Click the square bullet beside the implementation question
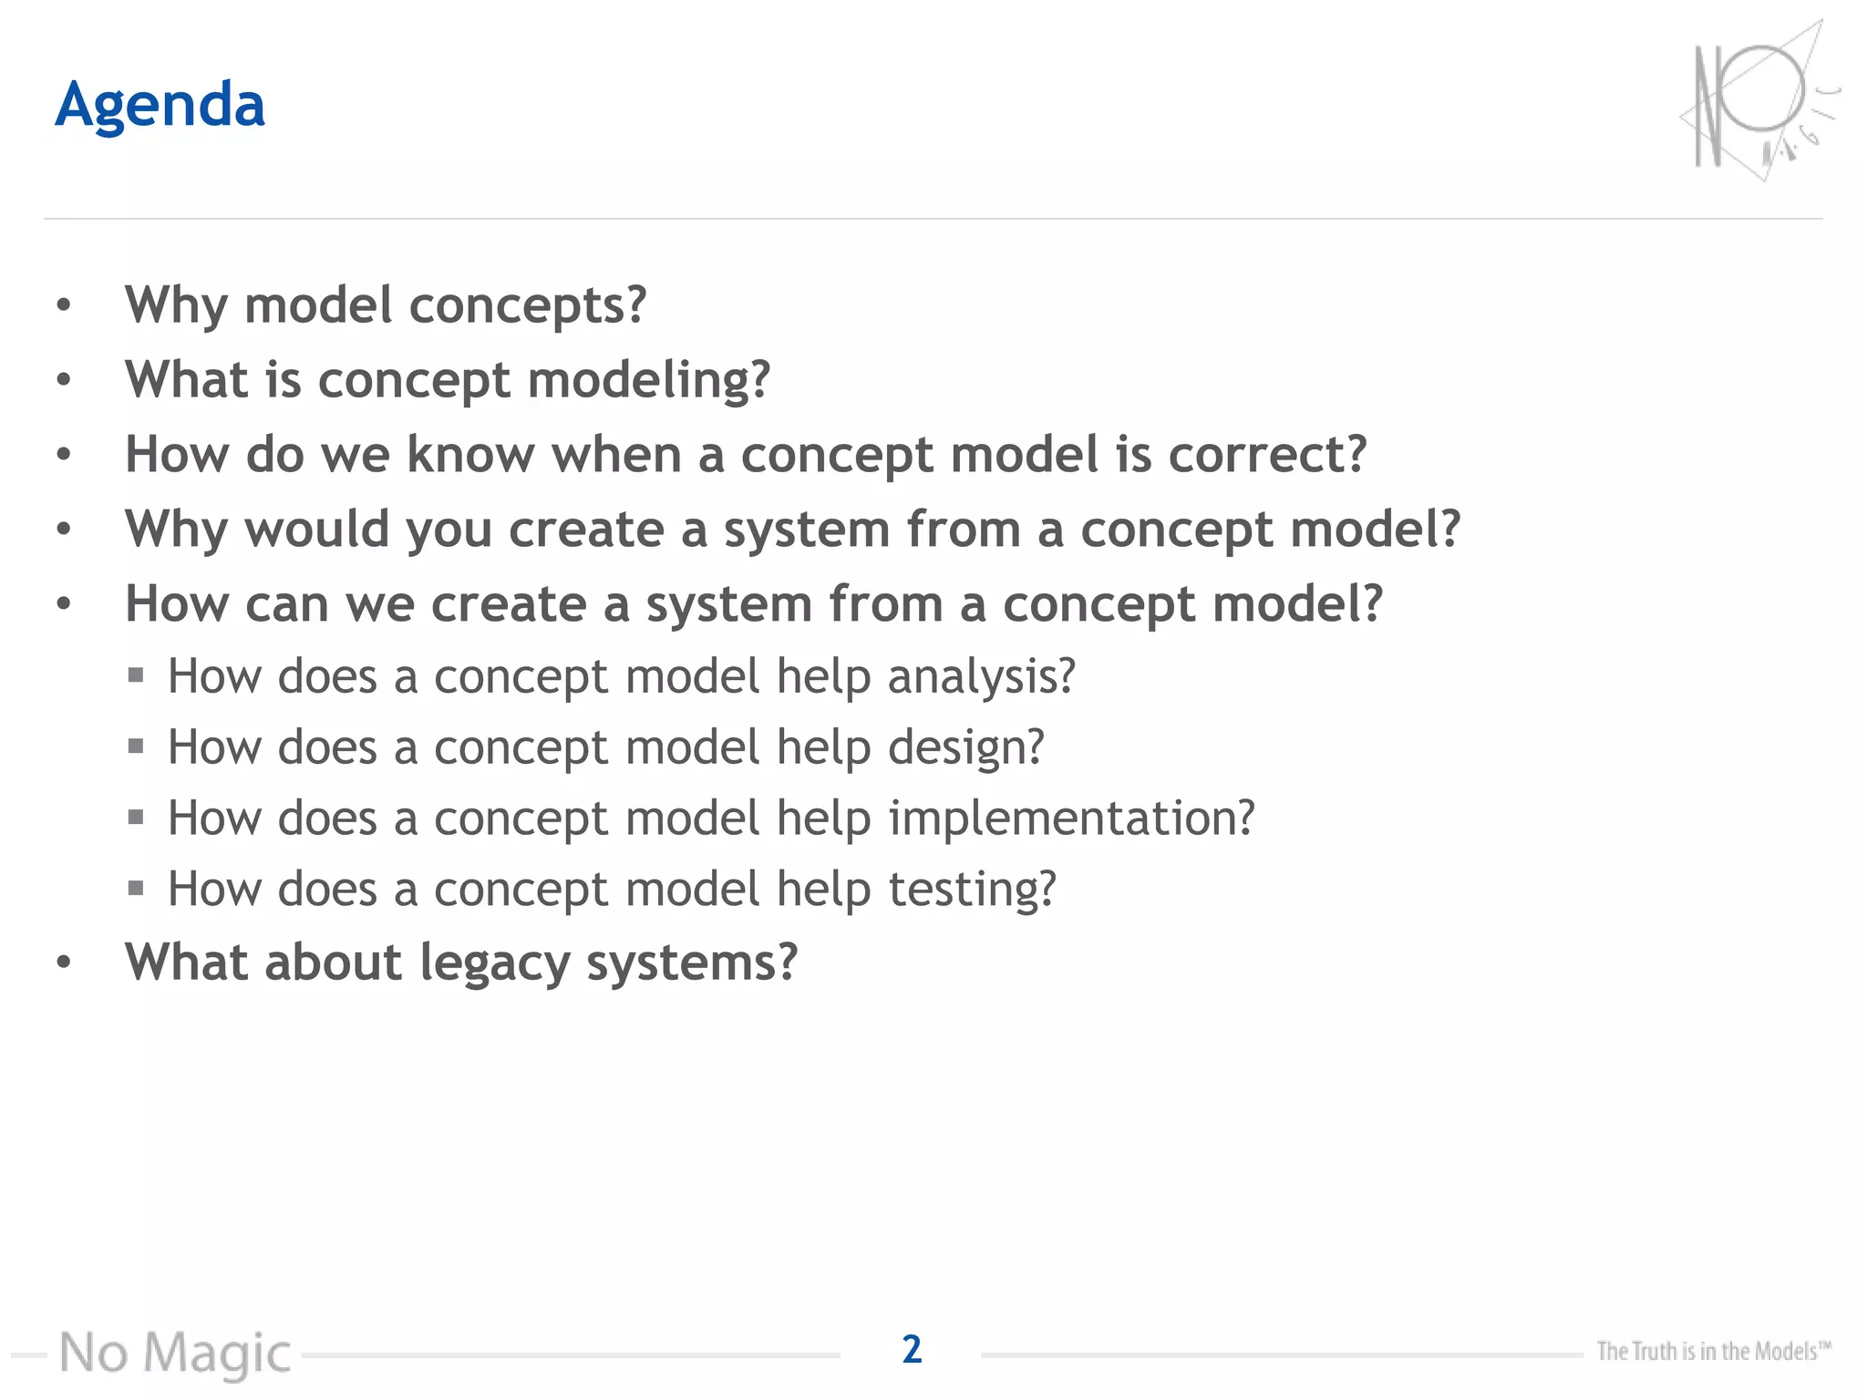Viewport: 1867px width, 1400px height. pos(136,817)
